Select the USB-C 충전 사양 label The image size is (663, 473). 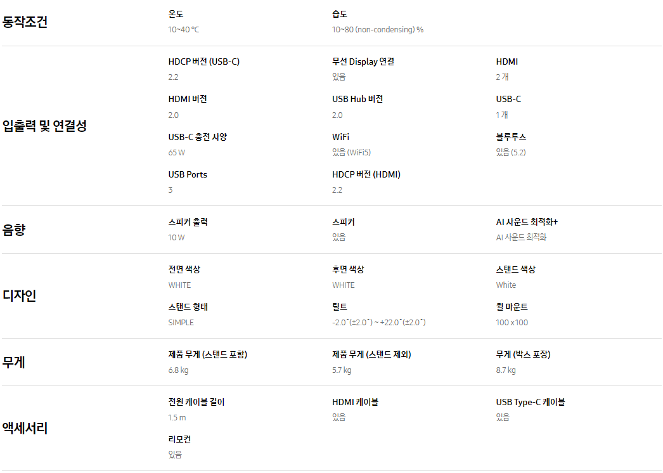coord(198,137)
